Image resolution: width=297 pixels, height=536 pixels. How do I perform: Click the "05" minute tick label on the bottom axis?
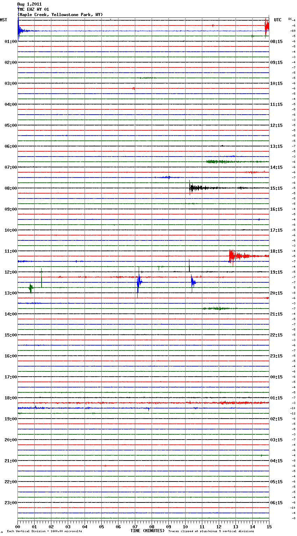tap(101, 527)
